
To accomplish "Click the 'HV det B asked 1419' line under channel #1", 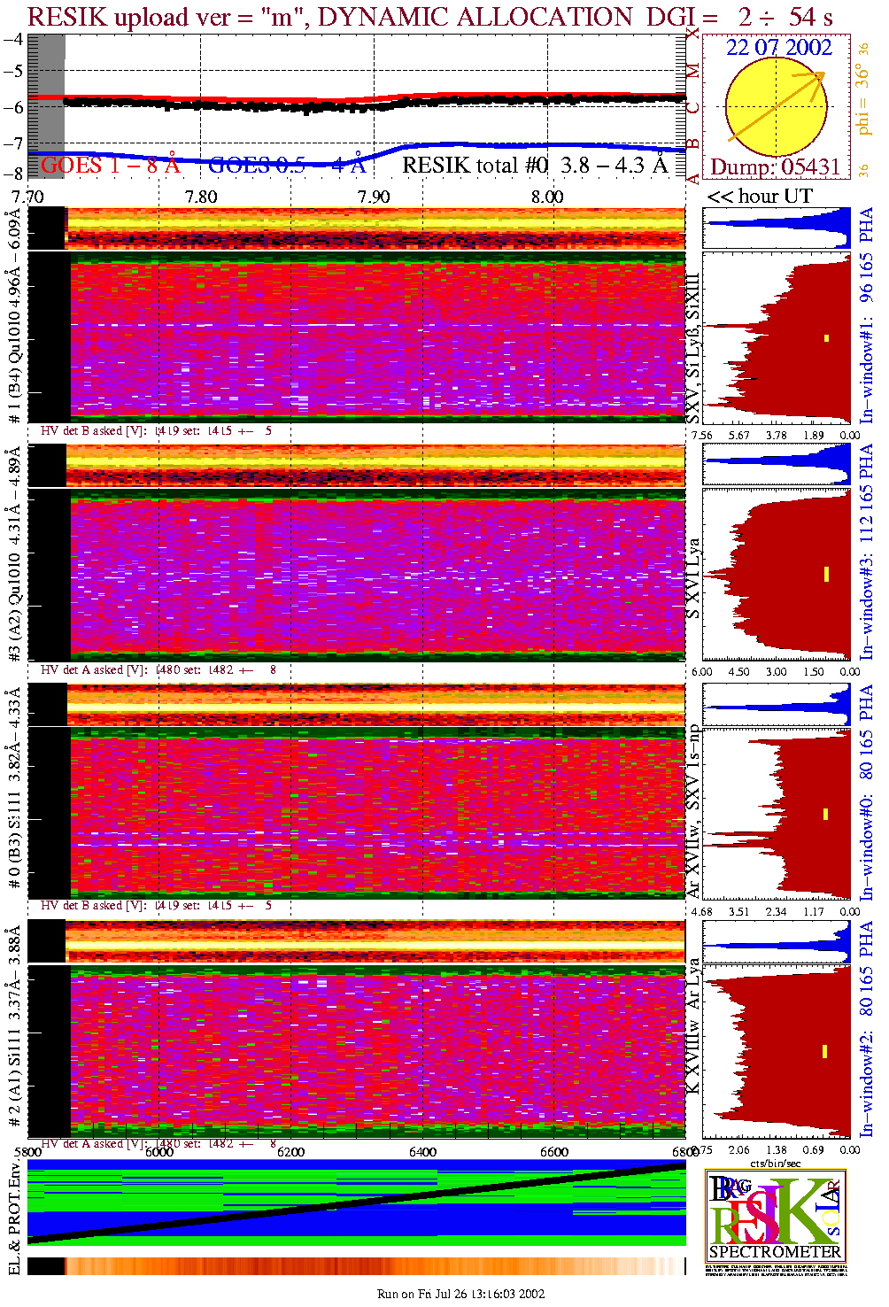I will click(157, 431).
